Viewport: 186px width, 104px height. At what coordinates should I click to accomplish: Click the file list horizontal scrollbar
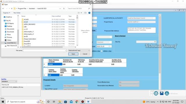pos(42,47)
